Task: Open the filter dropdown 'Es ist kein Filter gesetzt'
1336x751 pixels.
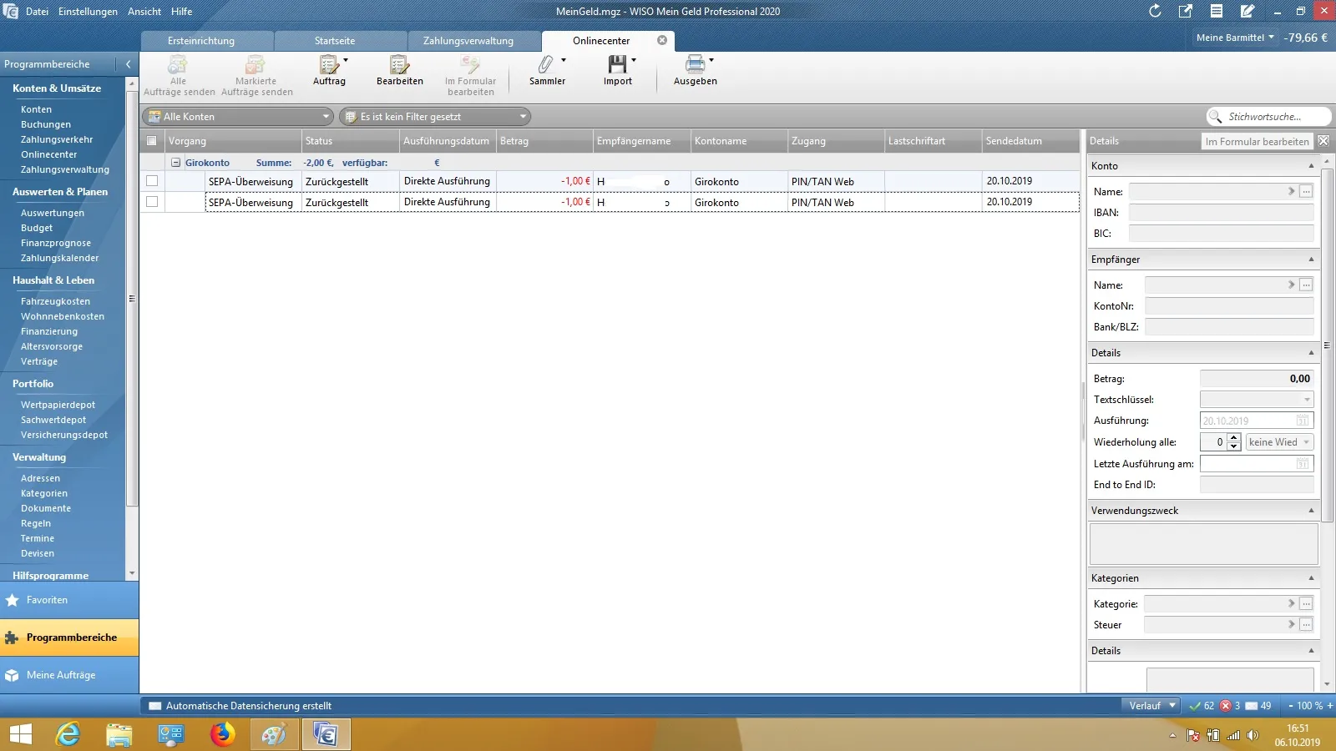Action: (435, 117)
